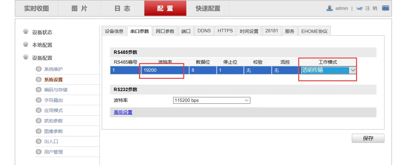The height and width of the screenshot is (165, 408).
Task: Click the 停止位 cell showing 1
Action: (x=230, y=70)
